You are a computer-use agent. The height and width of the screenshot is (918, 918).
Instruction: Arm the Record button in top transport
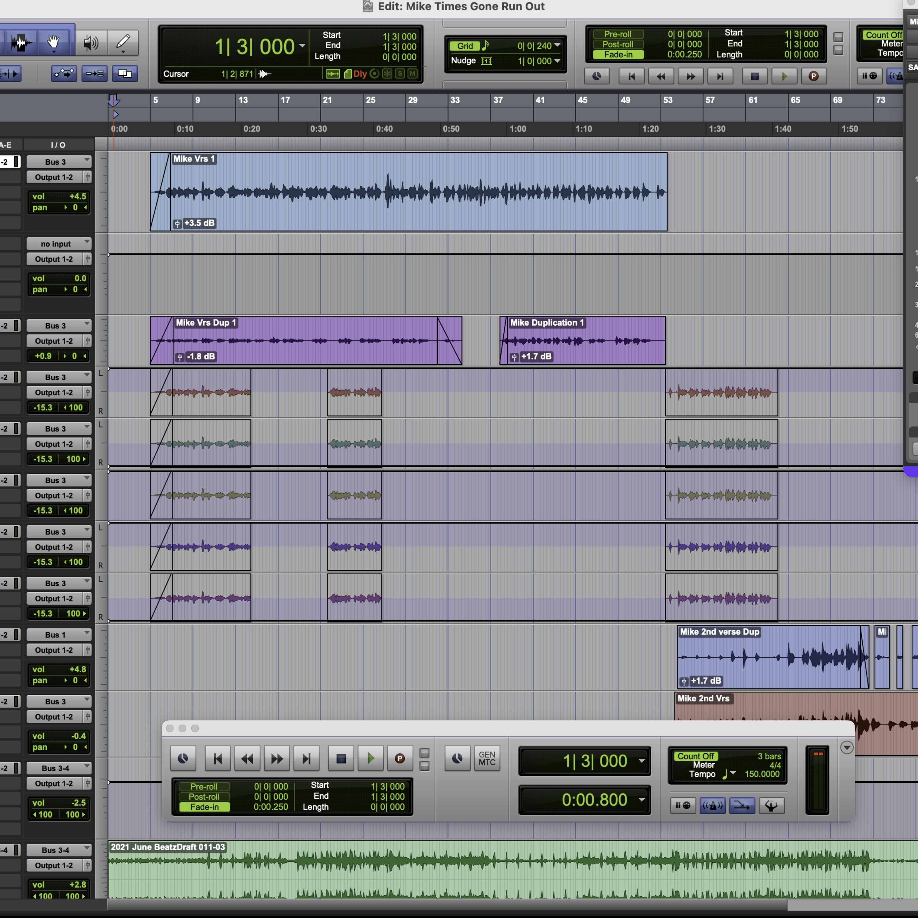click(813, 76)
